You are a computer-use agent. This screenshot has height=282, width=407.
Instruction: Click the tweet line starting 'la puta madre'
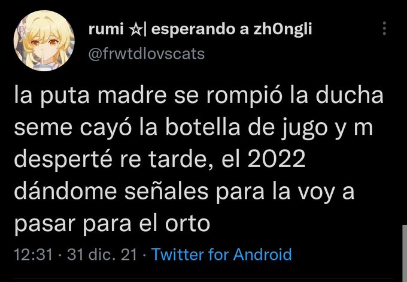point(199,96)
